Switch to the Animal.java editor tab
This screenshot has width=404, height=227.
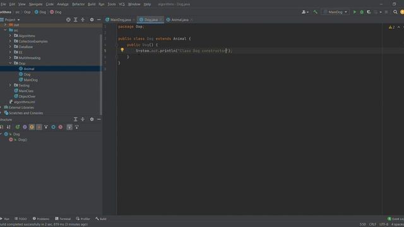click(x=179, y=20)
